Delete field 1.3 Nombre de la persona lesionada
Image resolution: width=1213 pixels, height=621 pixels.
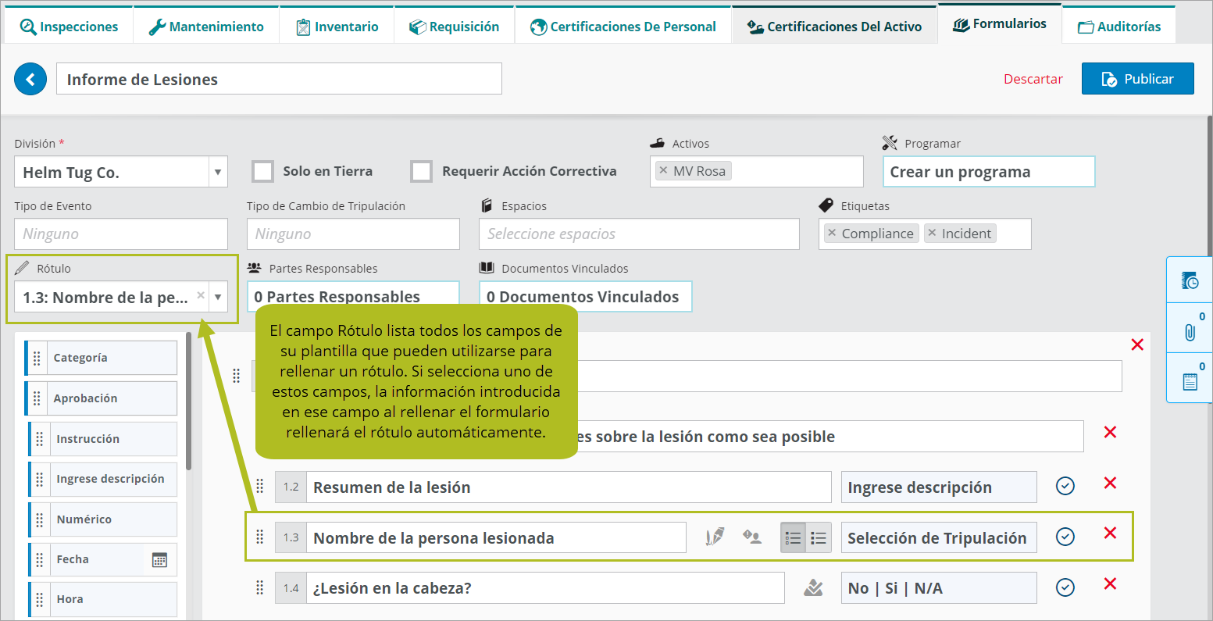coord(1110,533)
